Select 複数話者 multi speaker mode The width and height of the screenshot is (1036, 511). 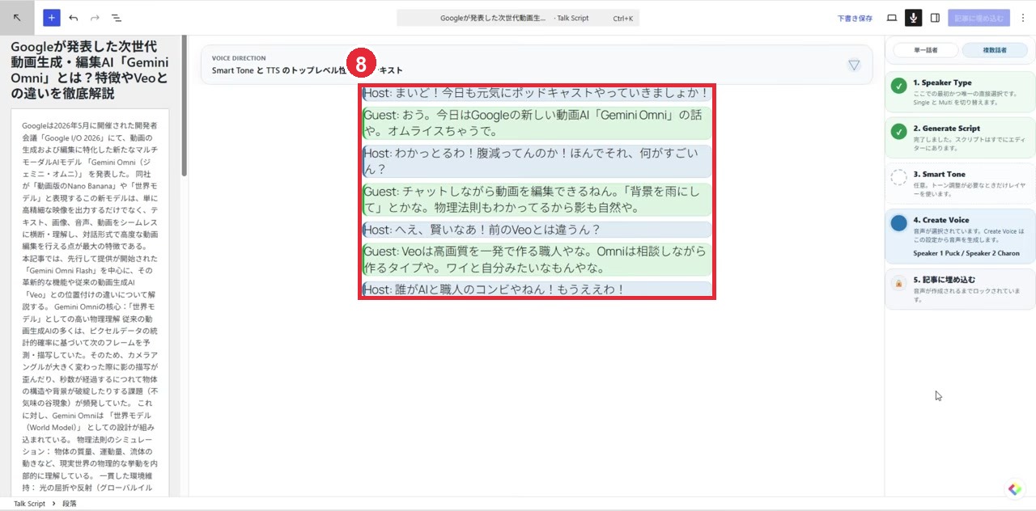(995, 50)
